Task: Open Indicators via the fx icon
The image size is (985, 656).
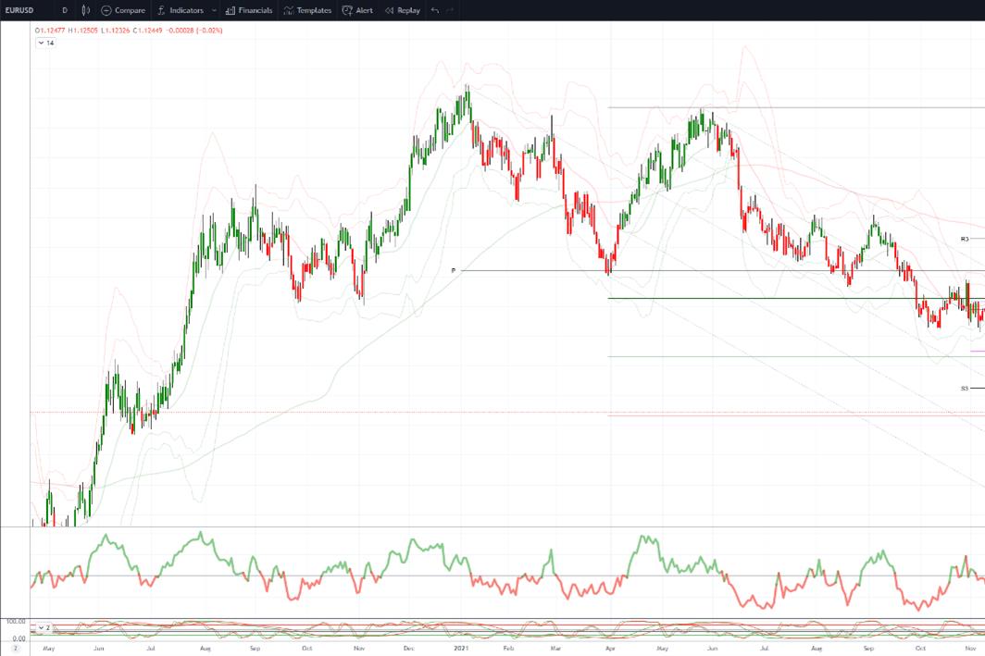Action: 161,10
